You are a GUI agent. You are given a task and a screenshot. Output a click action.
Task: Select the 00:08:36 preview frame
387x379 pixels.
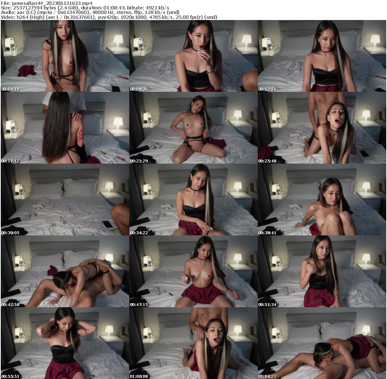tap(193, 57)
